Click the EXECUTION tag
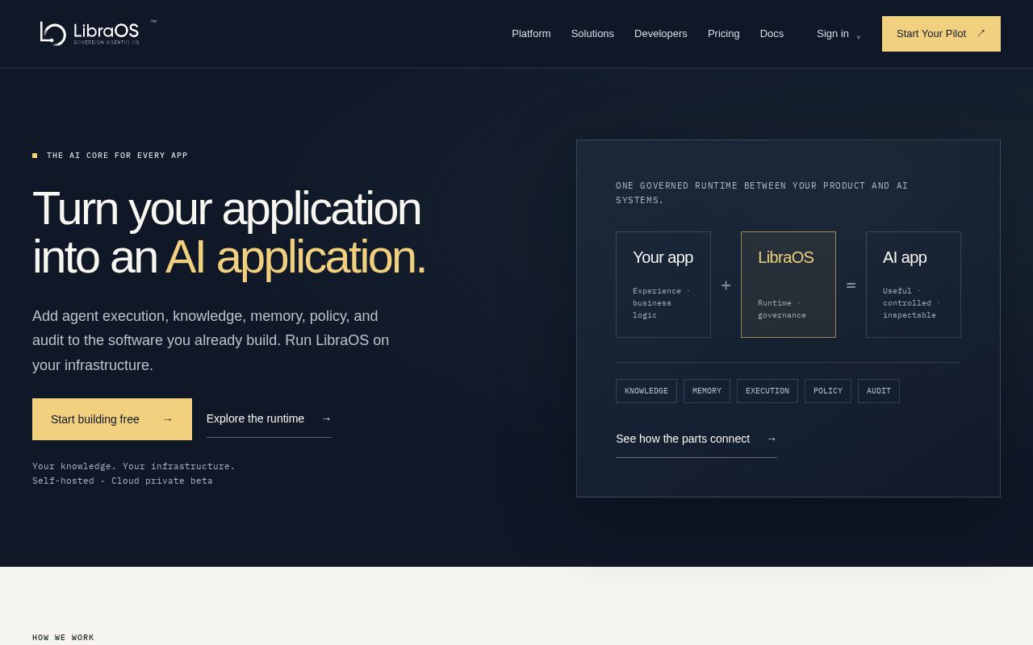Viewport: 1033px width, 645px height. (767, 391)
